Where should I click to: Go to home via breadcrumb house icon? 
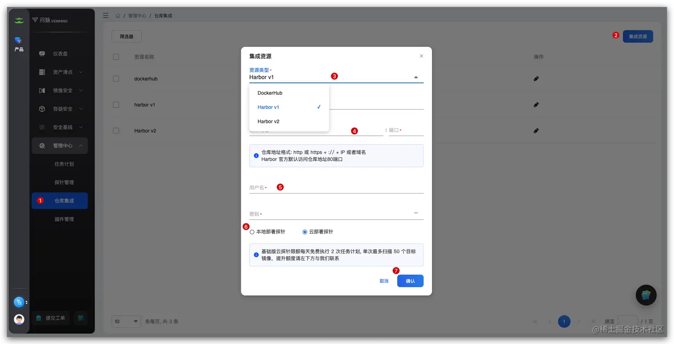tap(118, 16)
